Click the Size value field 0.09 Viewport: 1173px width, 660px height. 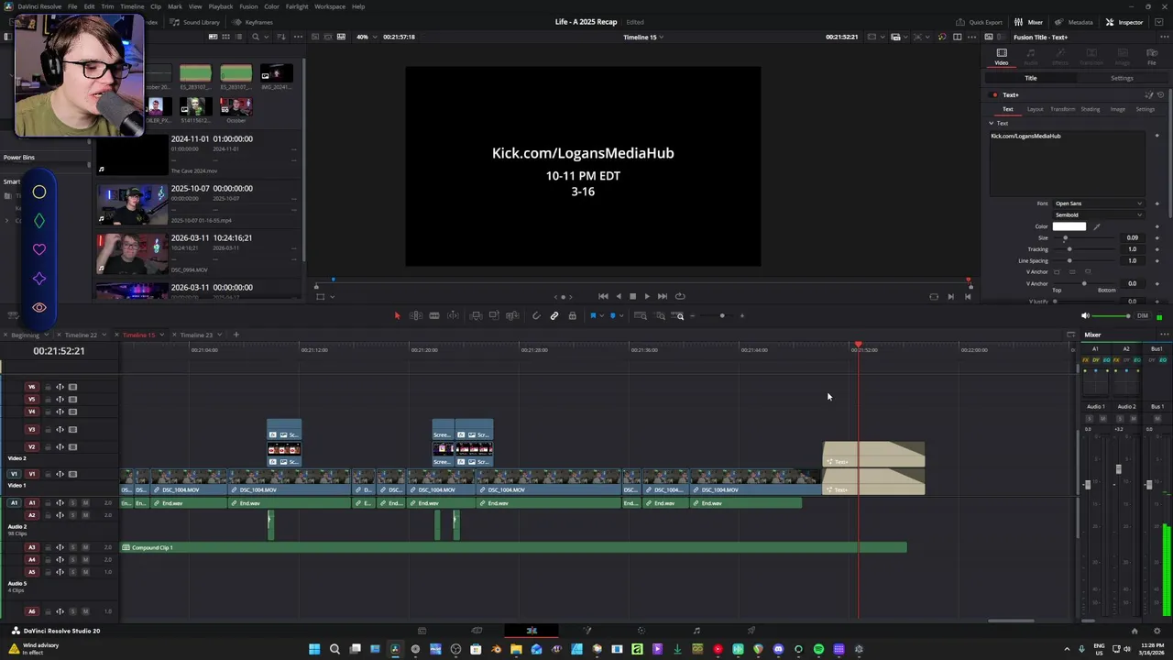point(1133,237)
